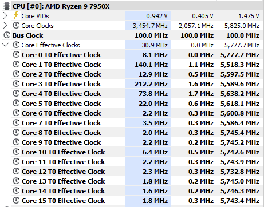Click the clock icon for Core 1 T0 Effective Clock
The height and width of the screenshot is (207, 264).
16,64
